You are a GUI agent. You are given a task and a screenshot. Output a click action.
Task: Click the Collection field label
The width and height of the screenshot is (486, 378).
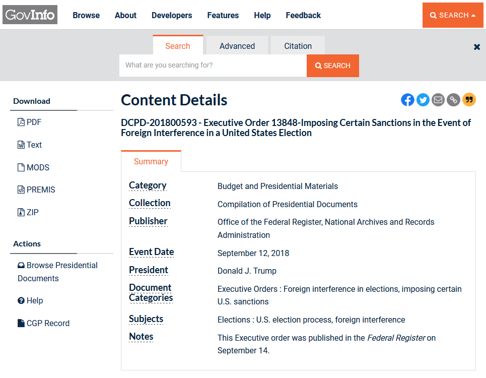(x=150, y=203)
